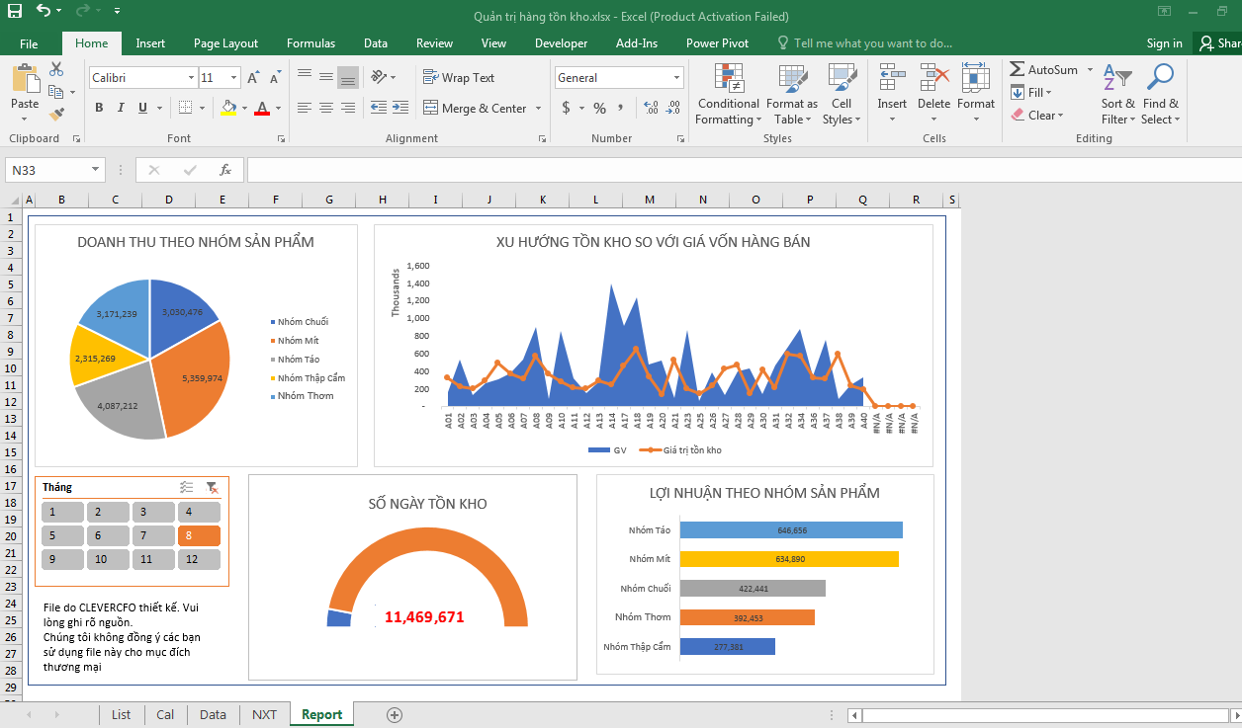Open the Alignment settings dialog launcher

(x=542, y=139)
